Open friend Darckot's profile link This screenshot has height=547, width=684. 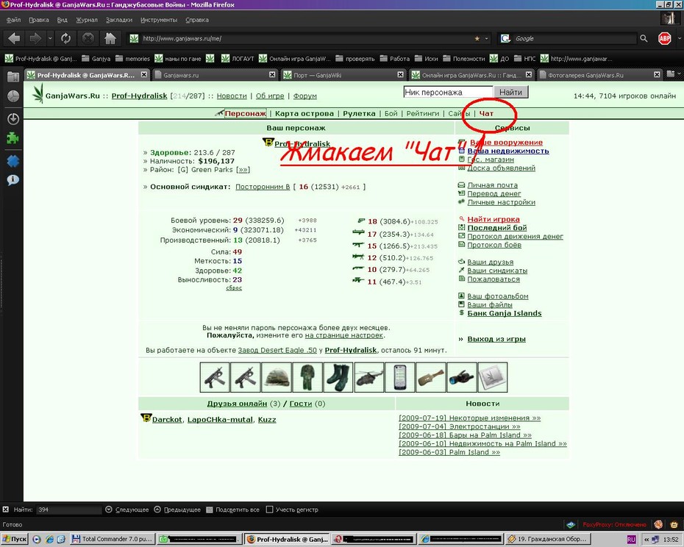click(167, 420)
